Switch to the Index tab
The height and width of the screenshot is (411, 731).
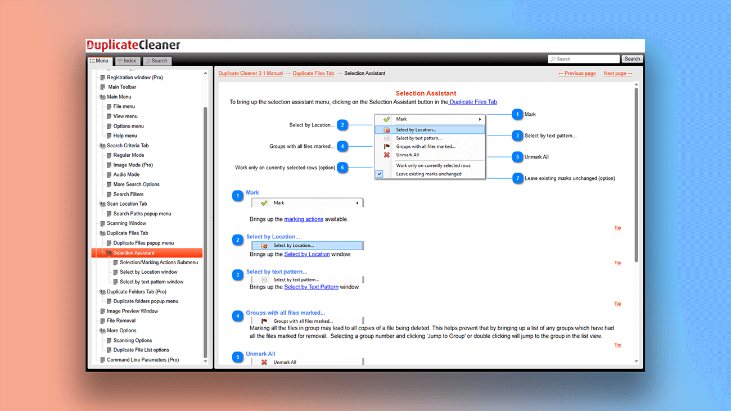point(127,61)
